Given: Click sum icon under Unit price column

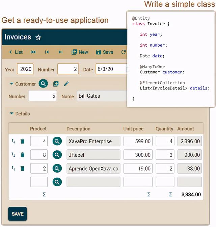Looking at the screenshot, I should (149, 195).
